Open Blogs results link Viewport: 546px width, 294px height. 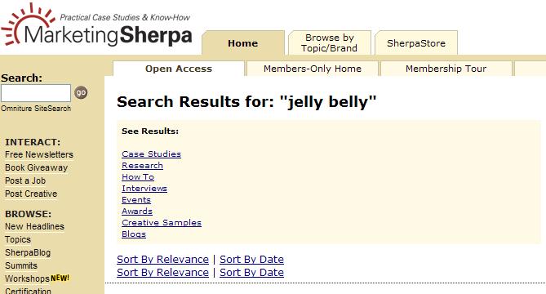(x=134, y=234)
